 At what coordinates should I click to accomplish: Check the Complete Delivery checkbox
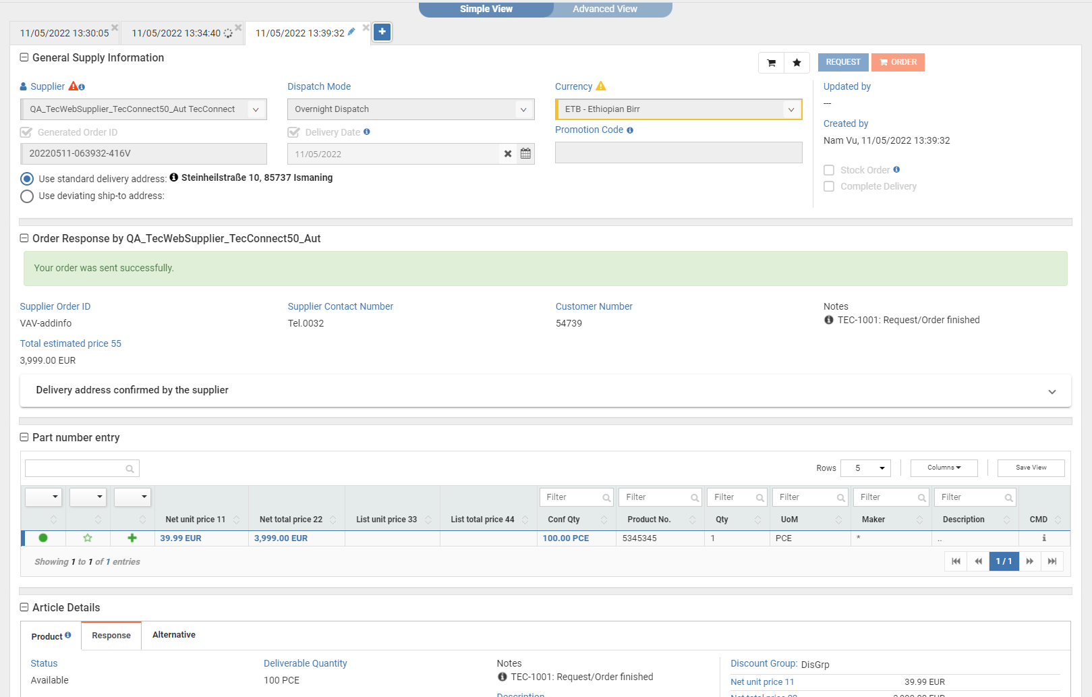829,186
